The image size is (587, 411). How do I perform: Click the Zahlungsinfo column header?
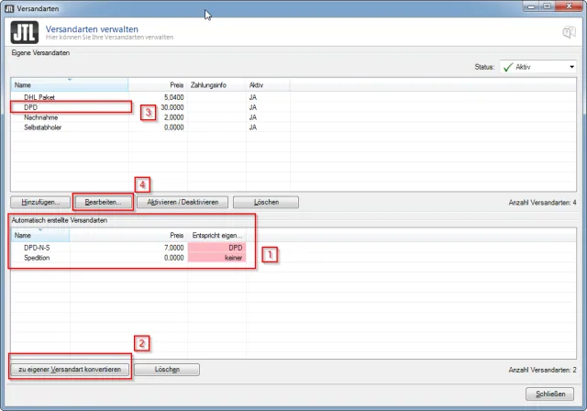pos(216,85)
